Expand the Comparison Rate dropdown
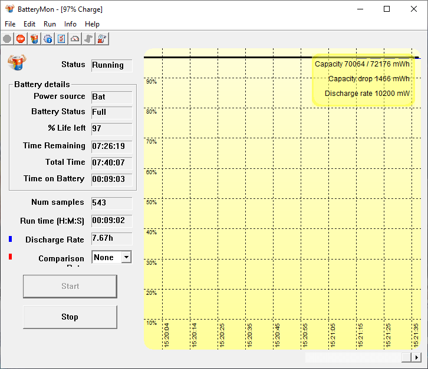 125,257
